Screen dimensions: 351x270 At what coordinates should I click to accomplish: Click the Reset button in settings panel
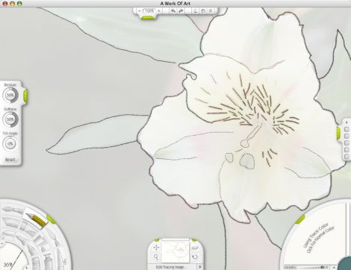coord(10,160)
